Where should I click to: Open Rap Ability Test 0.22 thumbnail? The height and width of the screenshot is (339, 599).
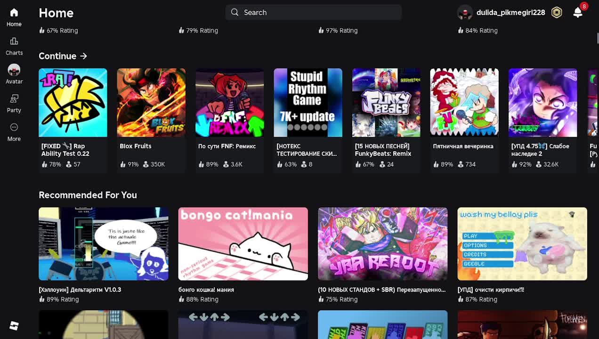click(73, 103)
